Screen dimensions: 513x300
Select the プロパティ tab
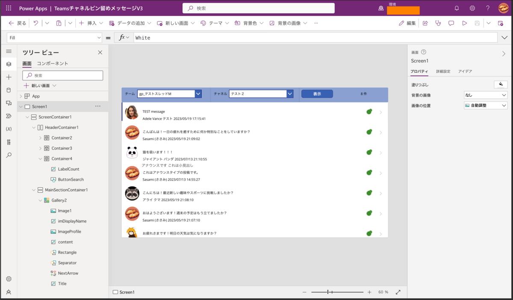[x=419, y=71]
